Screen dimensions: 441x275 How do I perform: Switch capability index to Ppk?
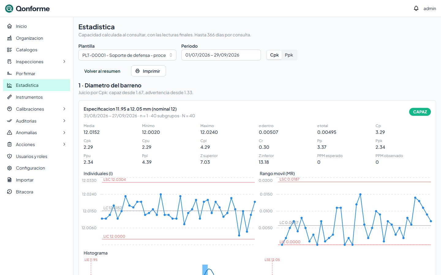(289, 55)
